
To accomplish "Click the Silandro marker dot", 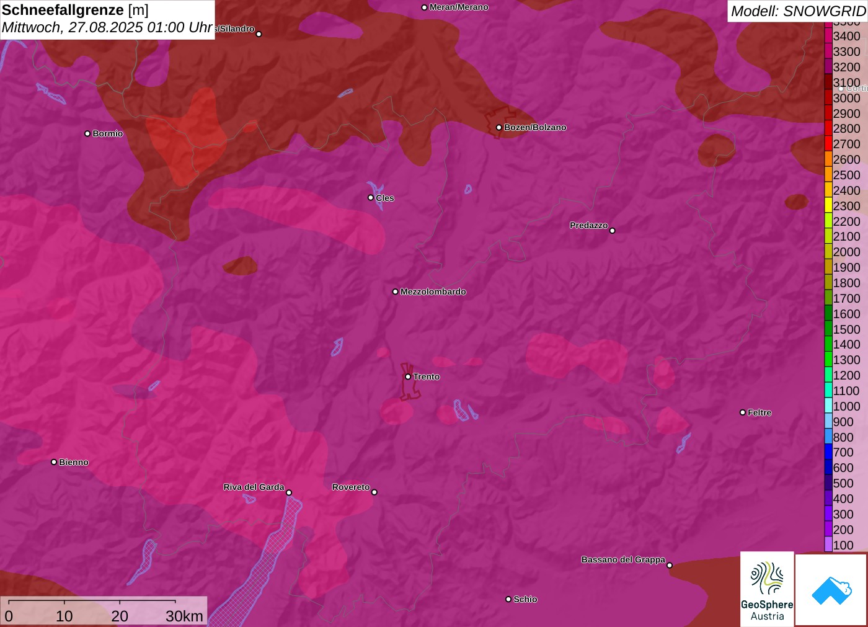I will tap(259, 34).
